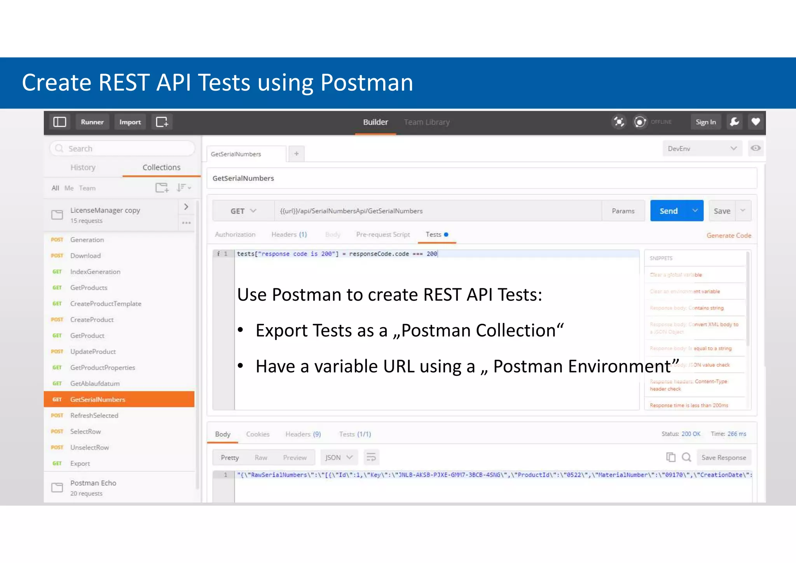
Task: Select the RefreshSelected request
Action: [x=119, y=415]
